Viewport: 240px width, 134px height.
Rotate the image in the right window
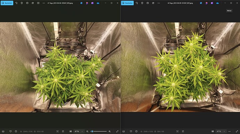137,3
